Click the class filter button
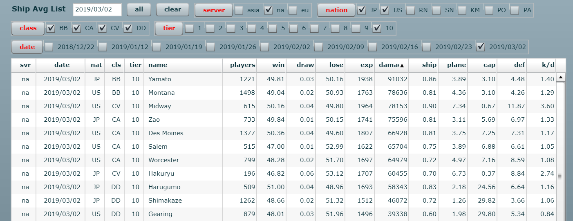The image size is (573, 221). click(x=28, y=28)
